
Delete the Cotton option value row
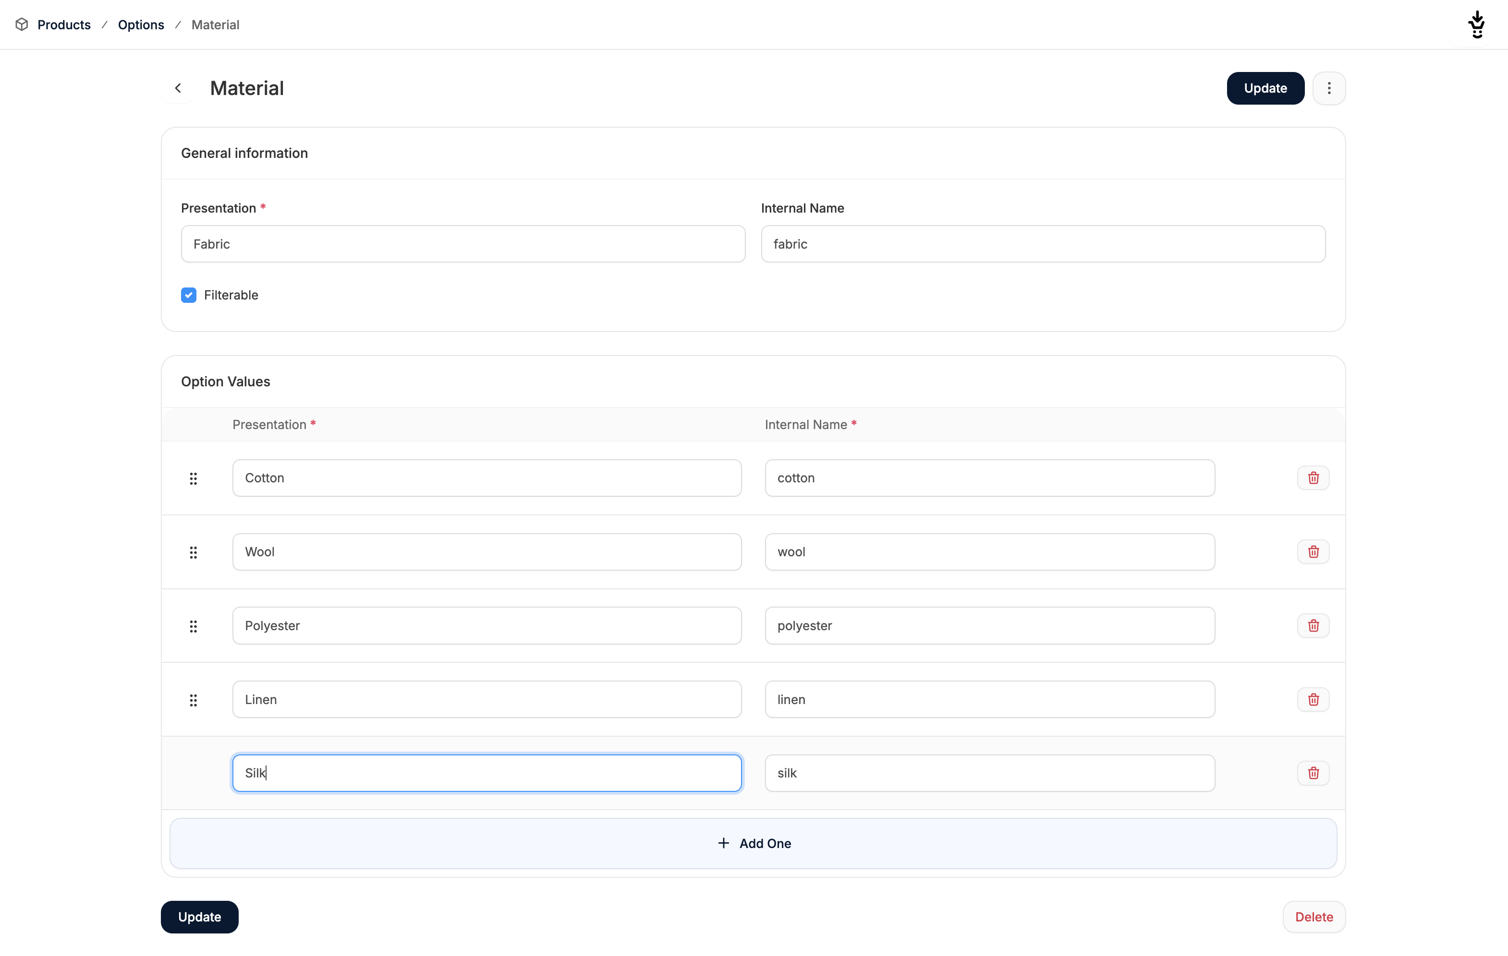[x=1313, y=478]
